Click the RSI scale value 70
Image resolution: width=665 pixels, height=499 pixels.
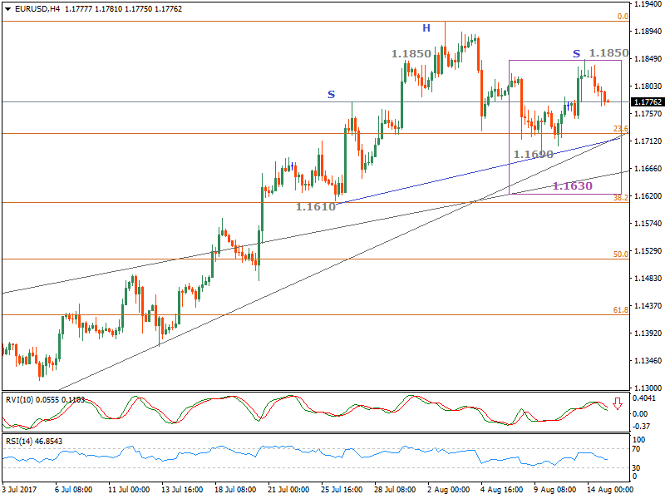[x=637, y=449]
